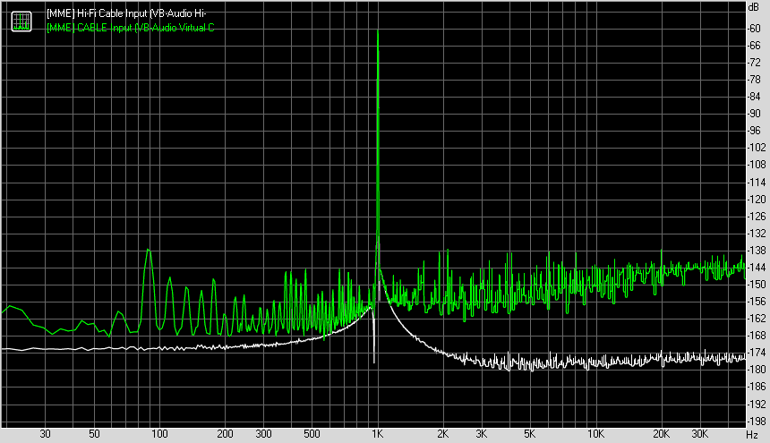Click the -150 dB axis label
This screenshot has width=770, height=443.
[757, 284]
